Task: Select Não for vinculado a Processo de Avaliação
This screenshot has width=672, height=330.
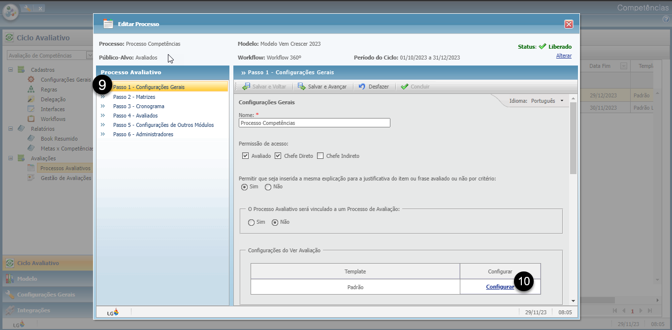Action: click(275, 222)
